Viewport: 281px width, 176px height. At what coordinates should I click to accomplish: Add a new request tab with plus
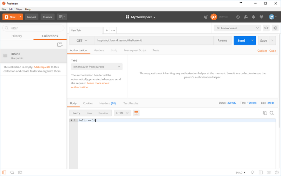point(107,30)
